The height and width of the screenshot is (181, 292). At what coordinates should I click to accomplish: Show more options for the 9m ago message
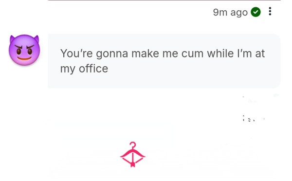point(270,11)
